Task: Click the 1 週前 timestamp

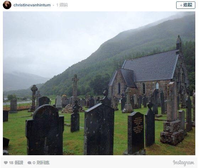Action: (62, 5)
